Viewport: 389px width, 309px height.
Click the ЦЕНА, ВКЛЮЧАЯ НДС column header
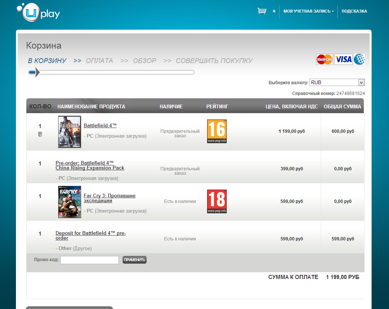292,106
